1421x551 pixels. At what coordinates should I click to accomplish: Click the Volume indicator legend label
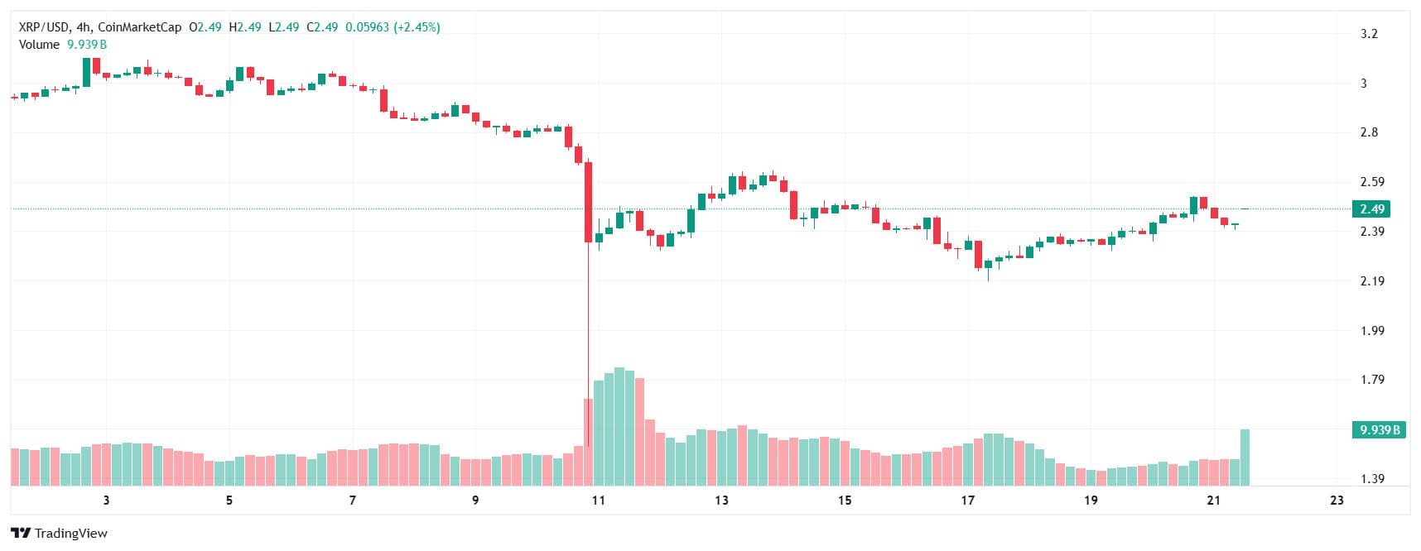tap(39, 45)
